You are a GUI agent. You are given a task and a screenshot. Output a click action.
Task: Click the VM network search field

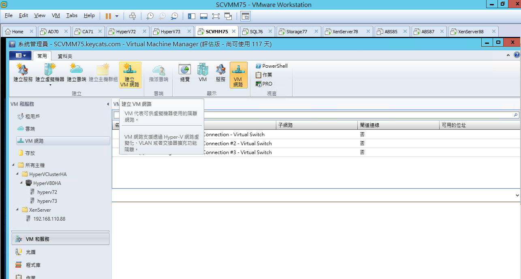point(316,115)
